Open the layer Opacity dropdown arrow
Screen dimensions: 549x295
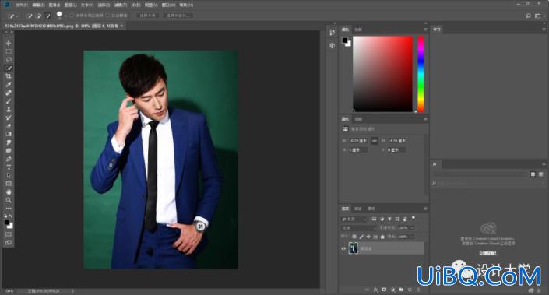(412, 228)
